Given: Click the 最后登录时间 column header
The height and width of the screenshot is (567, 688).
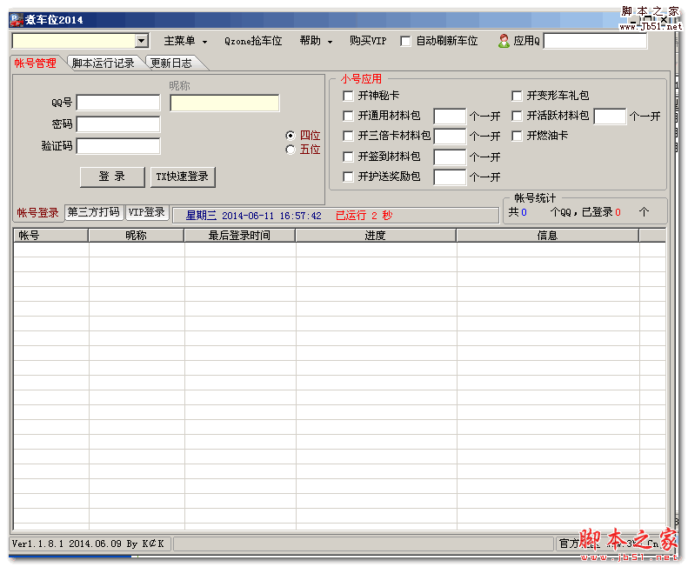Looking at the screenshot, I should (x=239, y=236).
